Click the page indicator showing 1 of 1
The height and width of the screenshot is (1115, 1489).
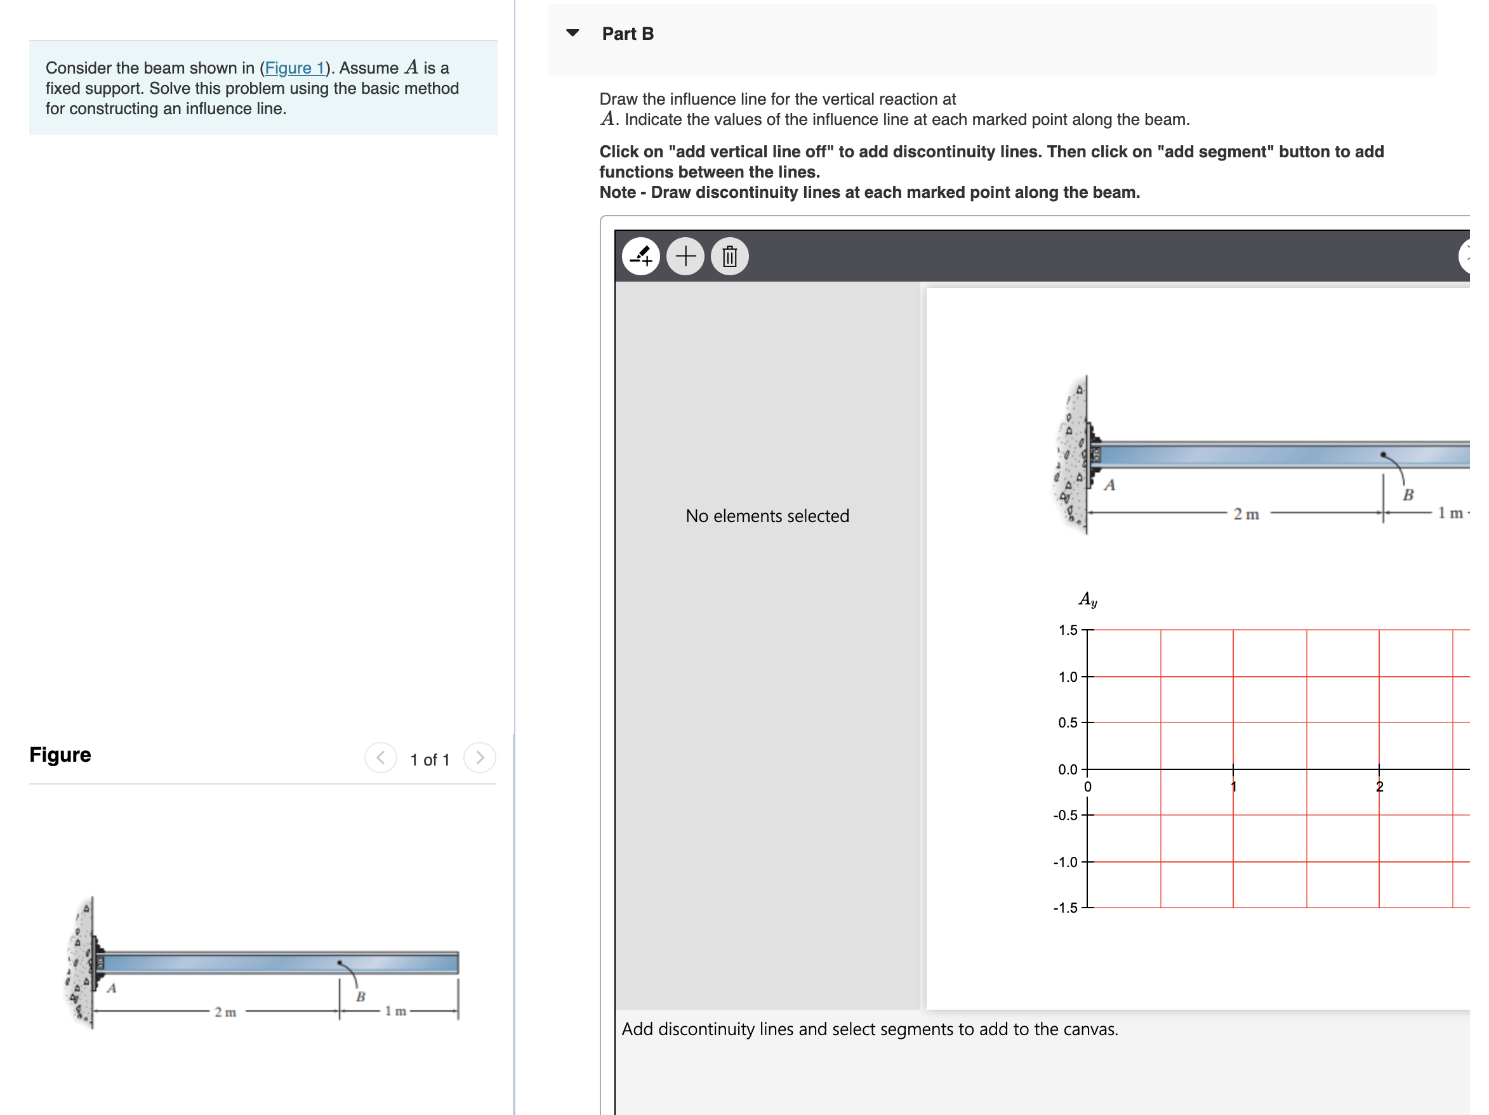click(x=429, y=760)
